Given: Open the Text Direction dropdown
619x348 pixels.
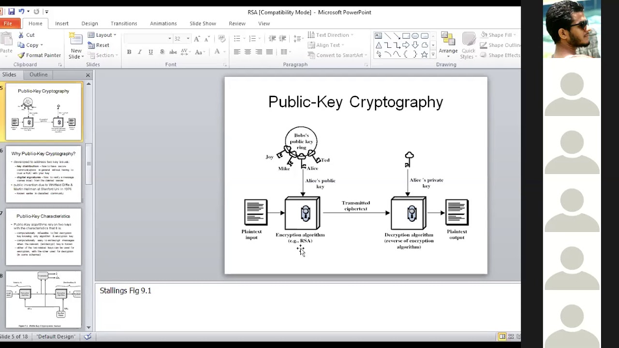Looking at the screenshot, I should [x=330, y=35].
